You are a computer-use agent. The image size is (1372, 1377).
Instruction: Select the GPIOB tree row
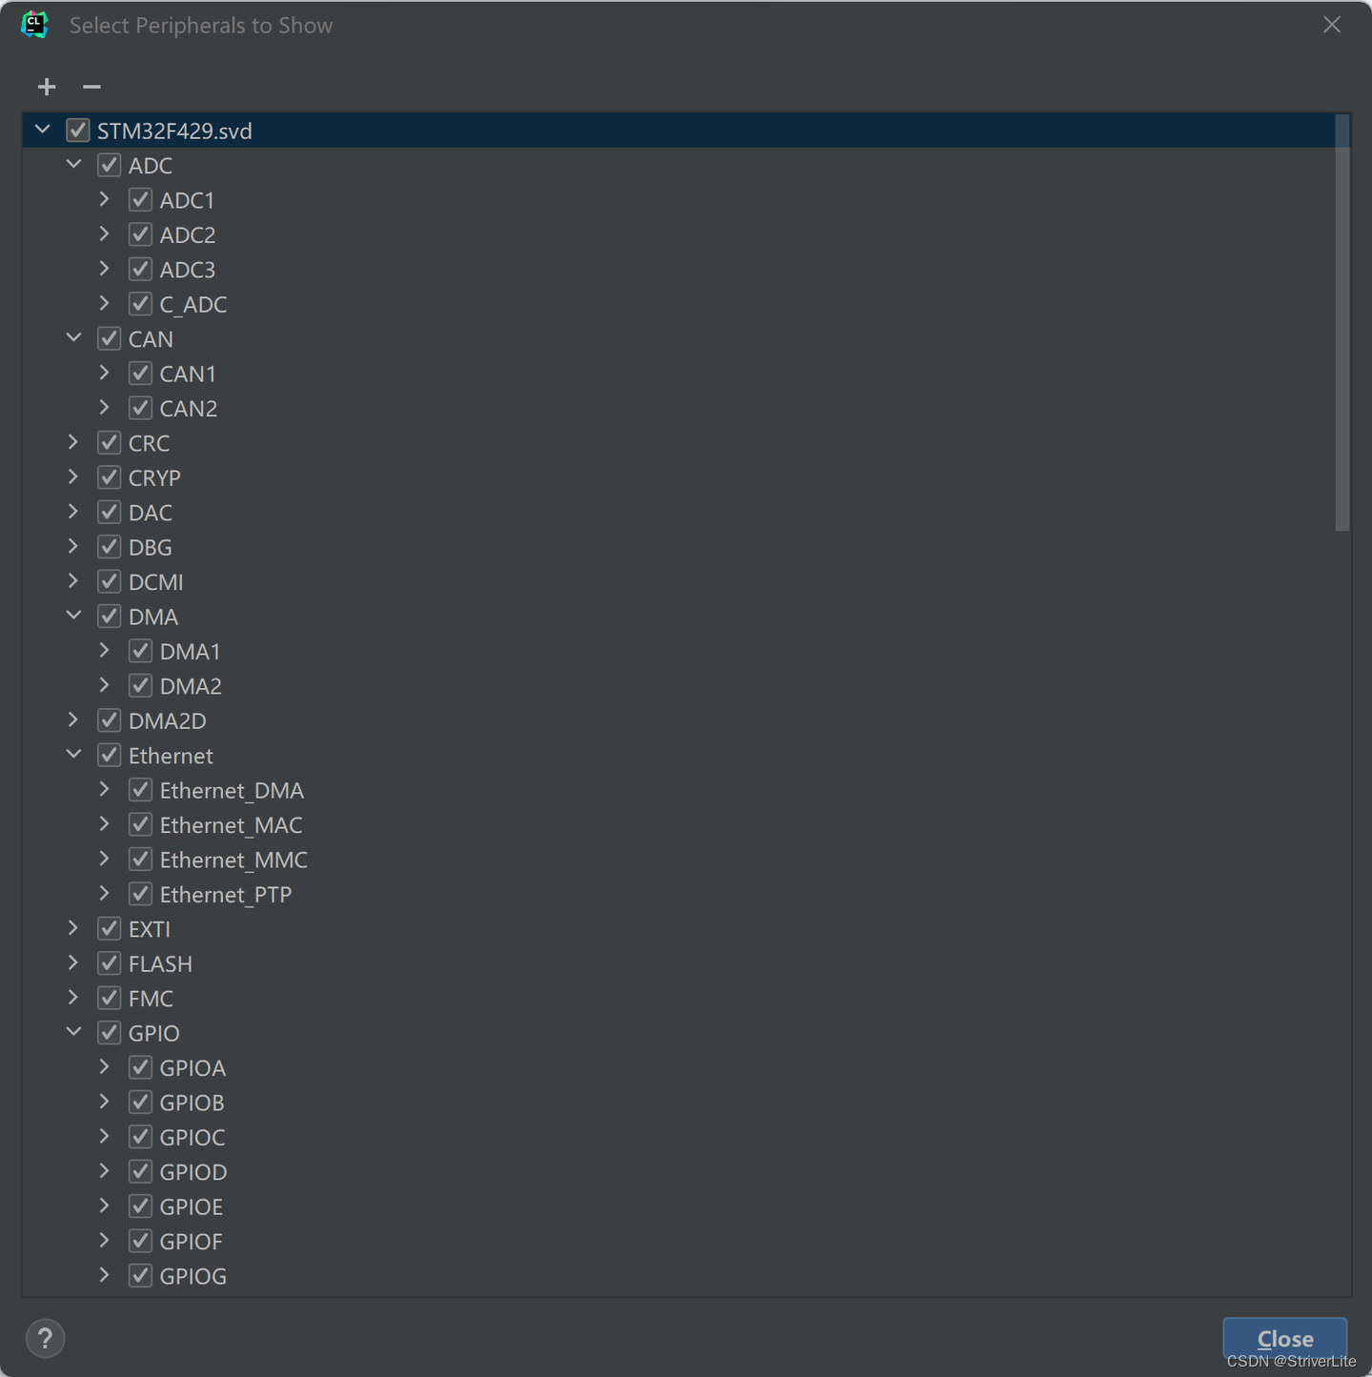point(678,1103)
